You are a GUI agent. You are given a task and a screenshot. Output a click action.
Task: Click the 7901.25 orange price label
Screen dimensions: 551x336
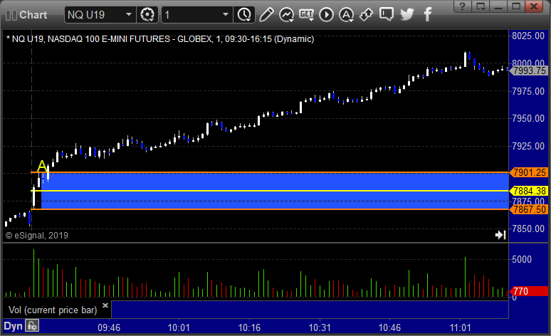(529, 172)
